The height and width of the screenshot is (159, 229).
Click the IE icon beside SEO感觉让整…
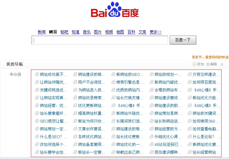pos(37,121)
